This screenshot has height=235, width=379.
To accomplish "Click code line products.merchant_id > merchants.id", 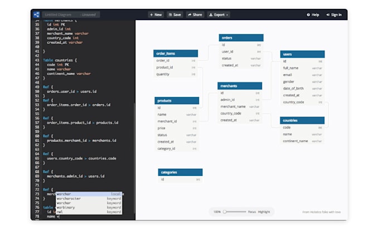I will point(81,140).
